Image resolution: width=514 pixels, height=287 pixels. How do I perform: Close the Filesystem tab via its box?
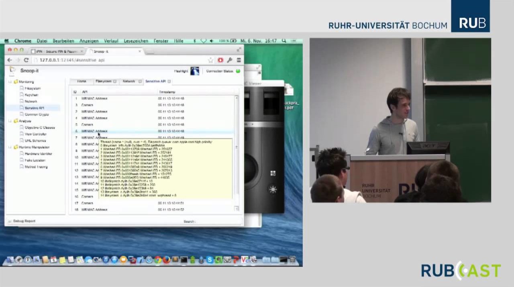115,81
